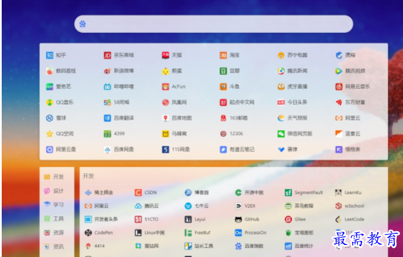Image resolution: width=403 pixels, height=257 pixels.
Task: Select the 东方财富 icon
Action: 339,102
